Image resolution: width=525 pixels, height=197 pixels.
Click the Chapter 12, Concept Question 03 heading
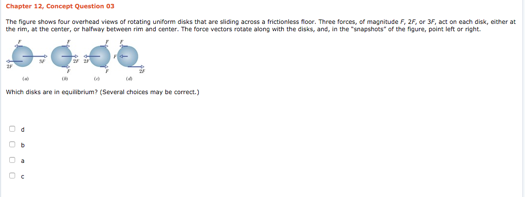click(60, 6)
